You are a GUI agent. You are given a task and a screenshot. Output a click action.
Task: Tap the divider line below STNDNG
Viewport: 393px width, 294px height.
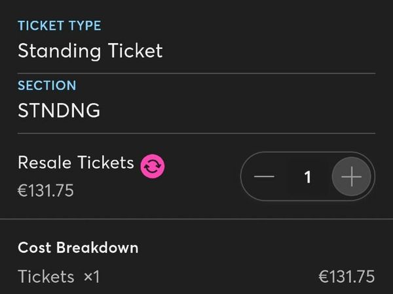pyautogui.click(x=196, y=133)
